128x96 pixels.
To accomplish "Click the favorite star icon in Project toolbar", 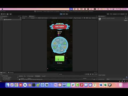I will [93, 74].
